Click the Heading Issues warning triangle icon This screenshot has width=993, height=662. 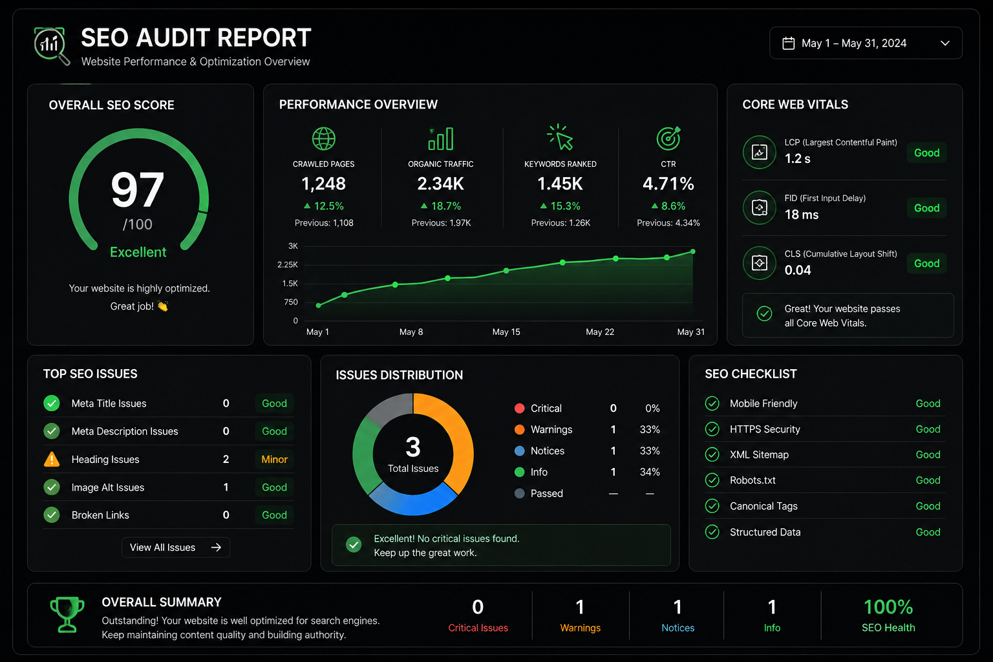52,460
